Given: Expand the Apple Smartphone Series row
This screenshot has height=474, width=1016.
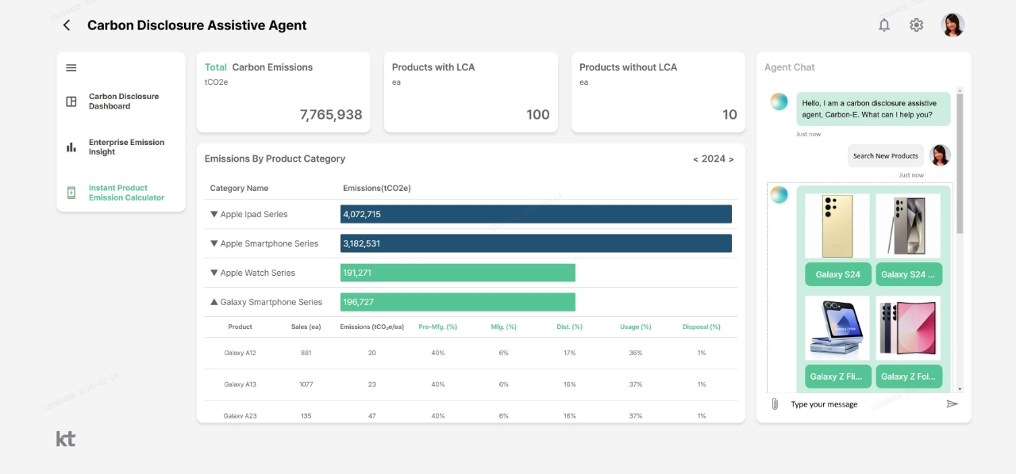Looking at the screenshot, I should (214, 243).
